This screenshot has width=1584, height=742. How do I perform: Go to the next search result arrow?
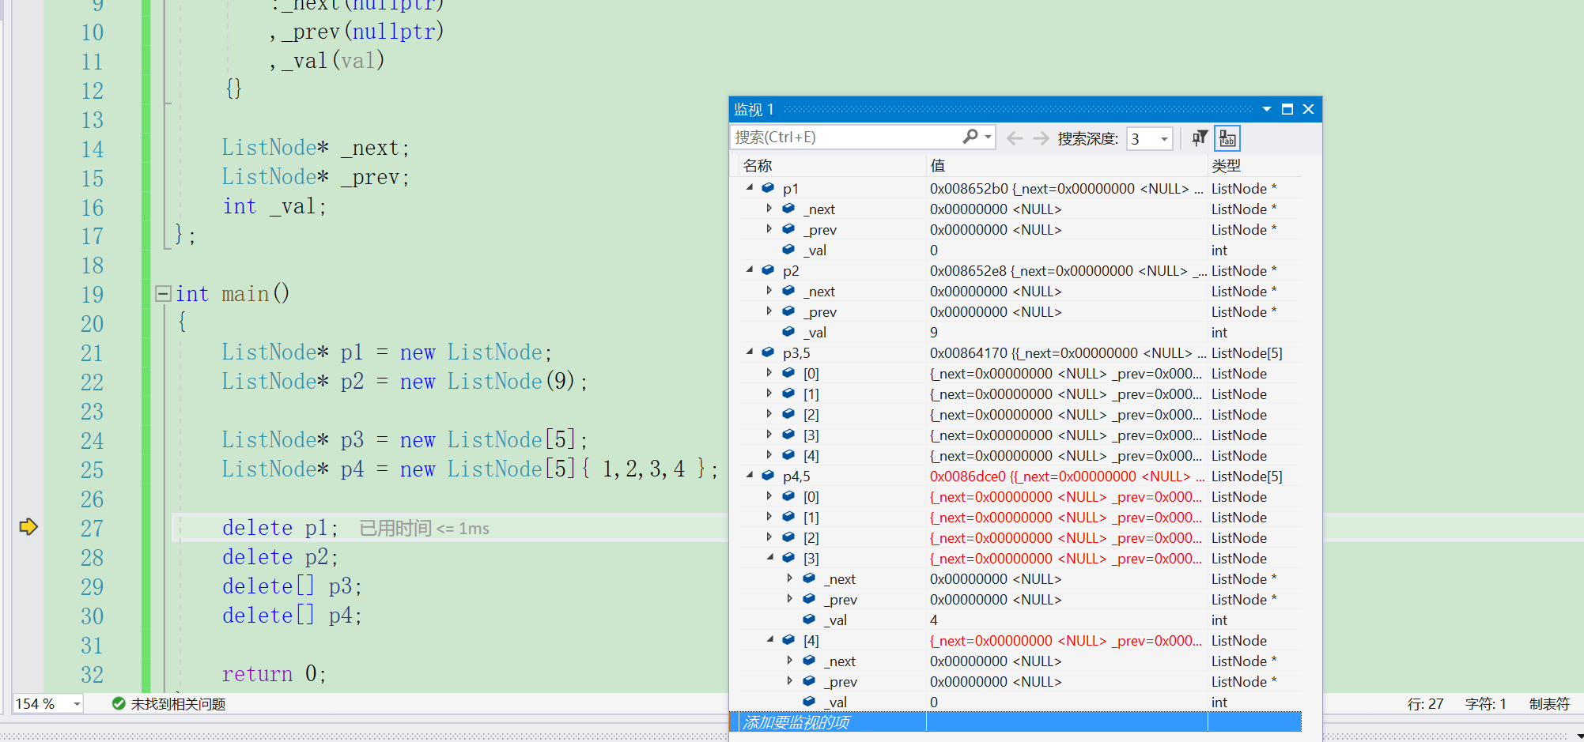[1041, 138]
